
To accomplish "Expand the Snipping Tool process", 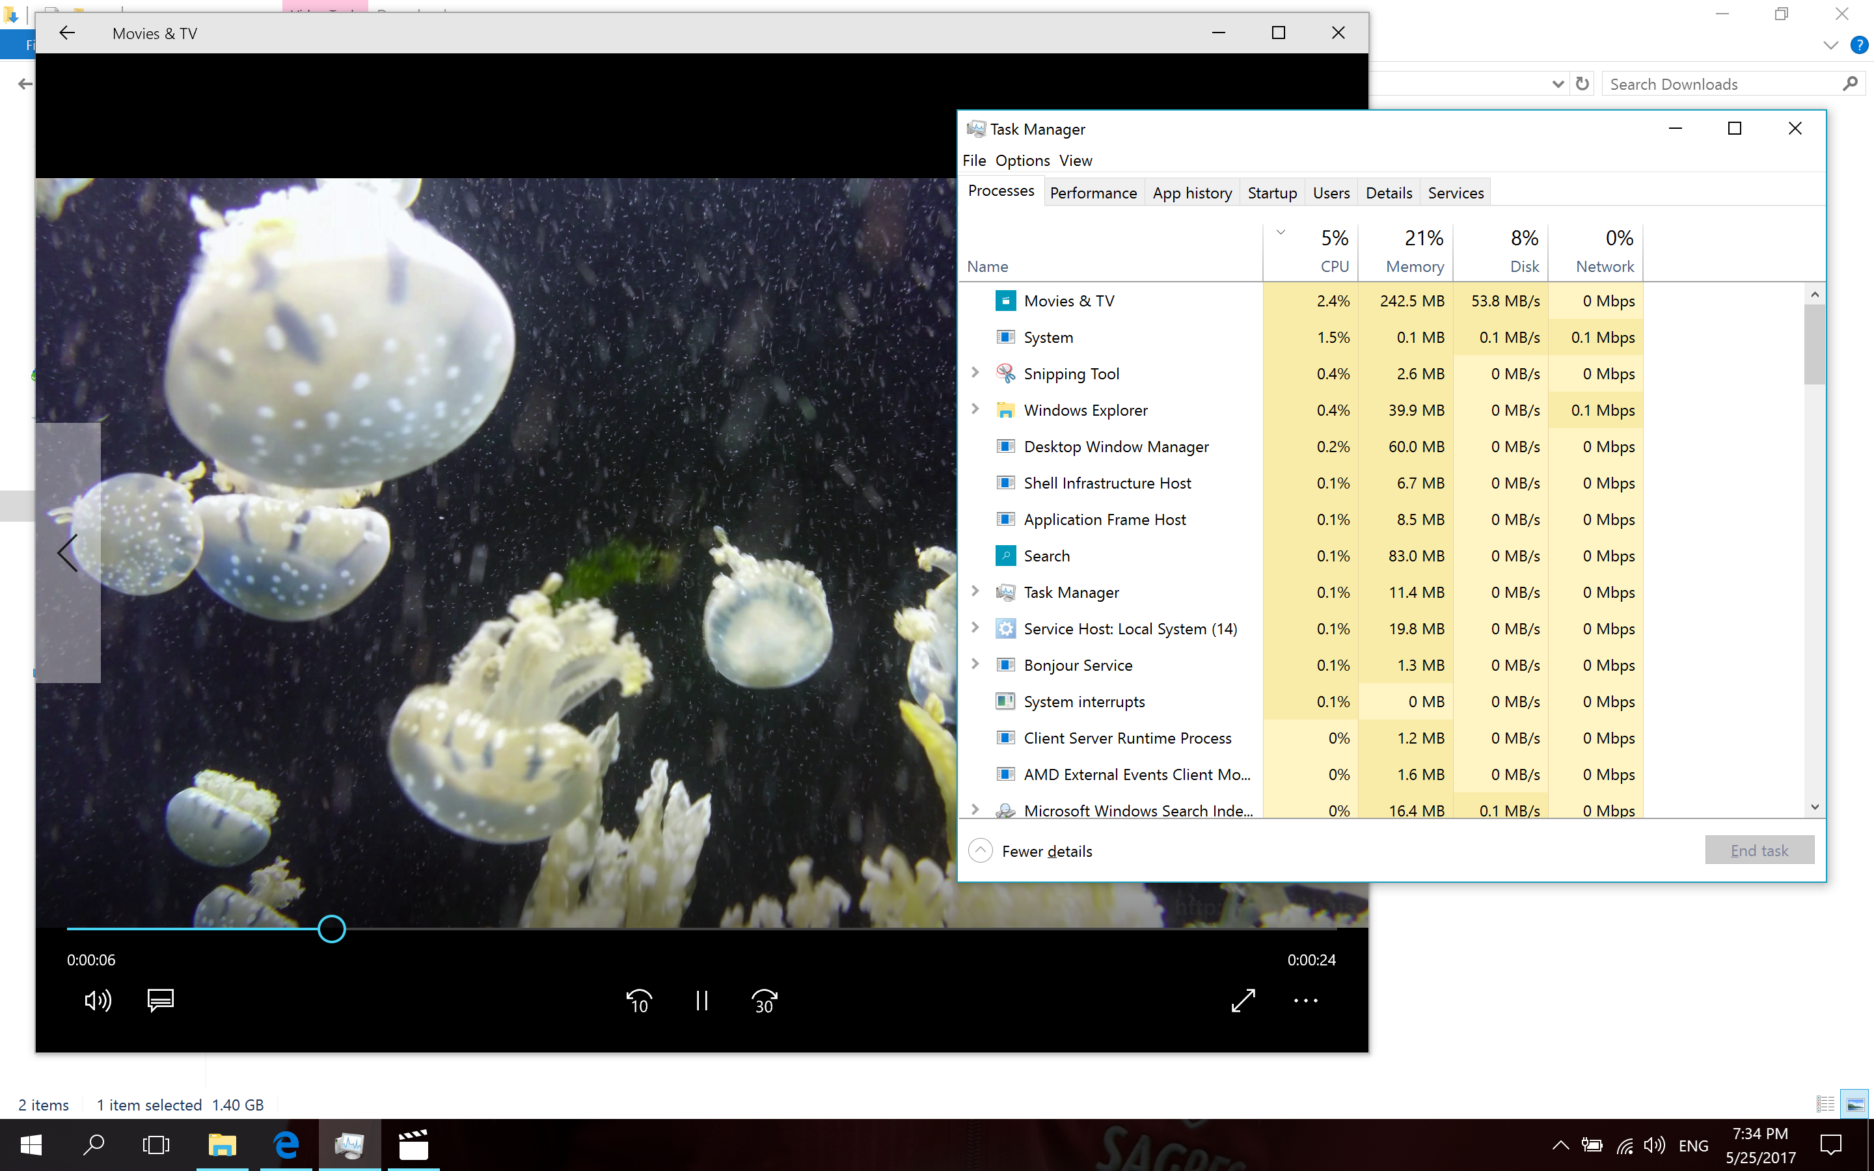I will click(975, 373).
